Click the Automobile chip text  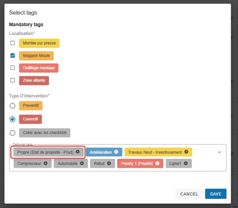pos(68,163)
